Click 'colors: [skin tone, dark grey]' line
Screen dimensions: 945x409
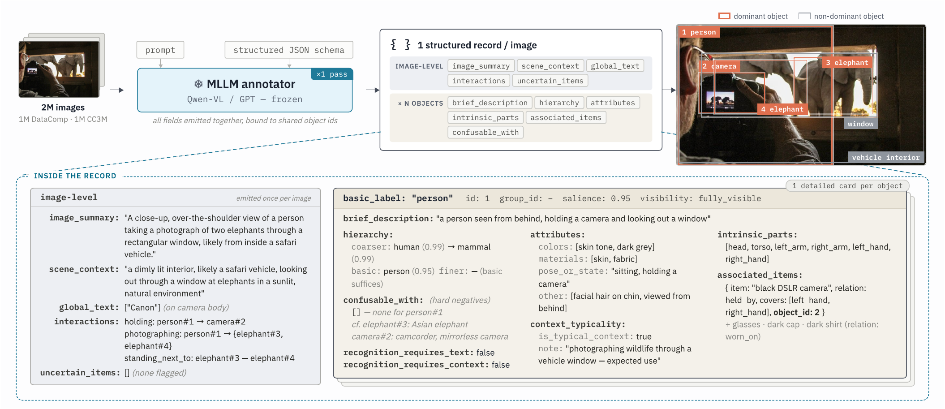click(597, 247)
